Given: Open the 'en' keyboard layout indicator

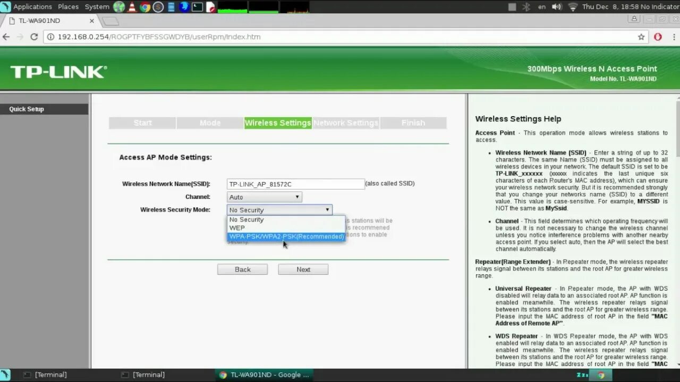Looking at the screenshot, I should point(542,7).
